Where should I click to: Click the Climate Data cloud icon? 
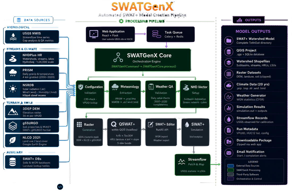coord(229,86)
